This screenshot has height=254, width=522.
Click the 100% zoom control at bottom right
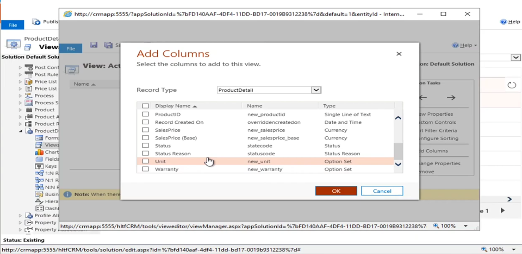pos(496,249)
